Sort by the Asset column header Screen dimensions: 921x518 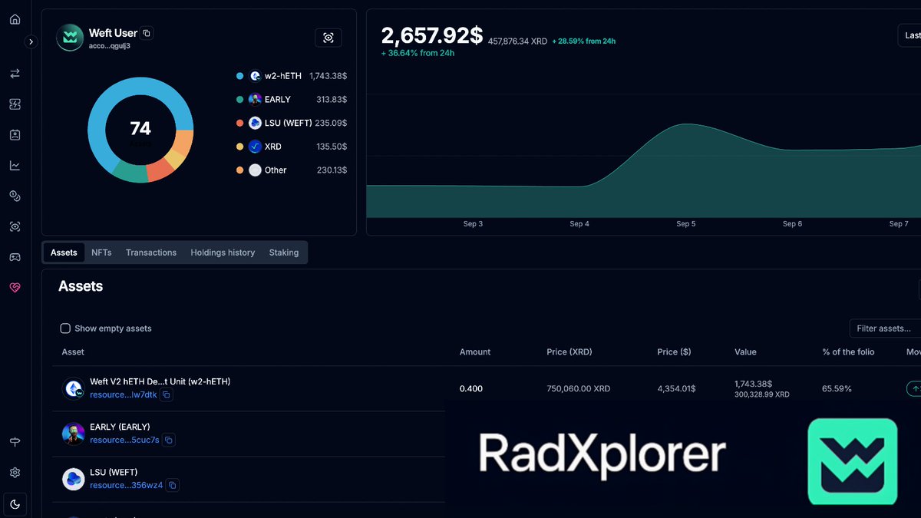pyautogui.click(x=73, y=351)
